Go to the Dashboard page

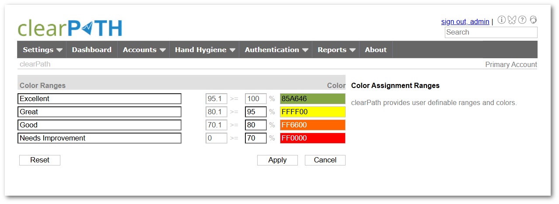(x=92, y=49)
